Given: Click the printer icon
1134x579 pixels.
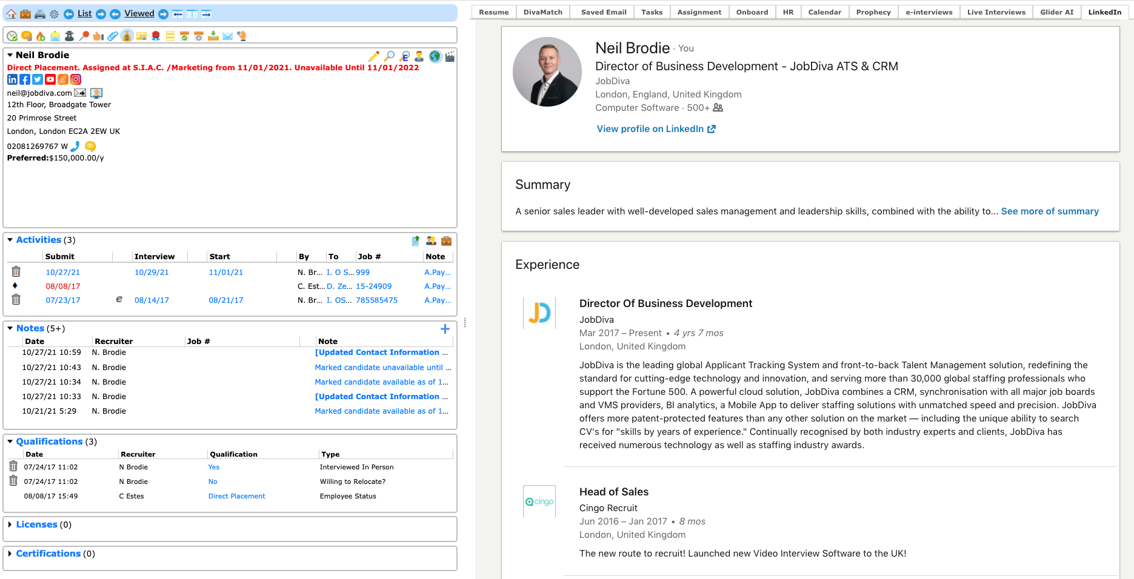Looking at the screenshot, I should pos(40,13).
